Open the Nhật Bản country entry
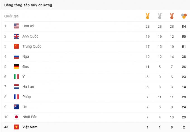Viewport: 190px width, 132px height. coord(30,117)
